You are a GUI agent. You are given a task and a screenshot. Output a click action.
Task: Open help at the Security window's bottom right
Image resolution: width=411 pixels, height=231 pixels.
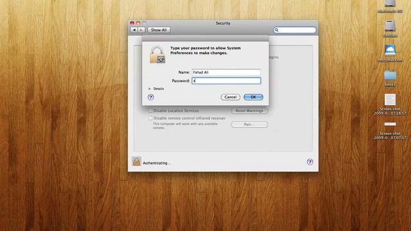(310, 162)
